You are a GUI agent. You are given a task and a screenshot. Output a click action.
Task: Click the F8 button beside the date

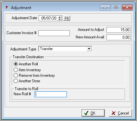pos(67,18)
